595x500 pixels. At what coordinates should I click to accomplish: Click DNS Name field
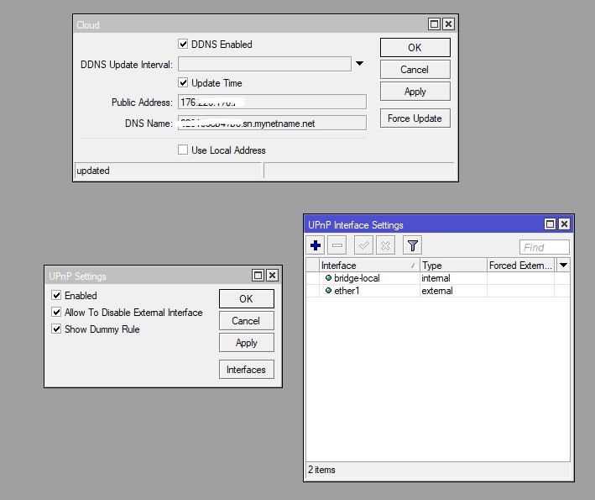(272, 123)
